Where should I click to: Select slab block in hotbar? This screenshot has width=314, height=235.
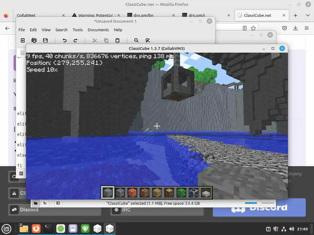[x=206, y=193]
